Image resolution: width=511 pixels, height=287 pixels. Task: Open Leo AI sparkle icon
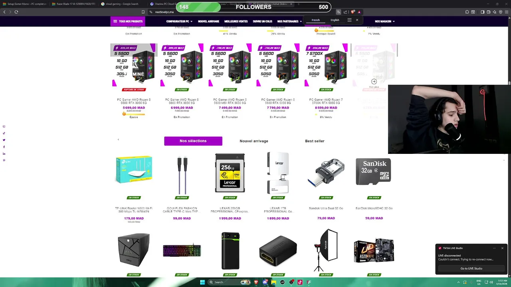coord(495,12)
